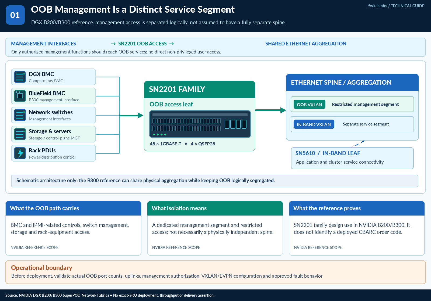Screen dimensions: 431x301
Task: Click the SN2201 FAMILY header
Action: pyautogui.click(x=200, y=89)
